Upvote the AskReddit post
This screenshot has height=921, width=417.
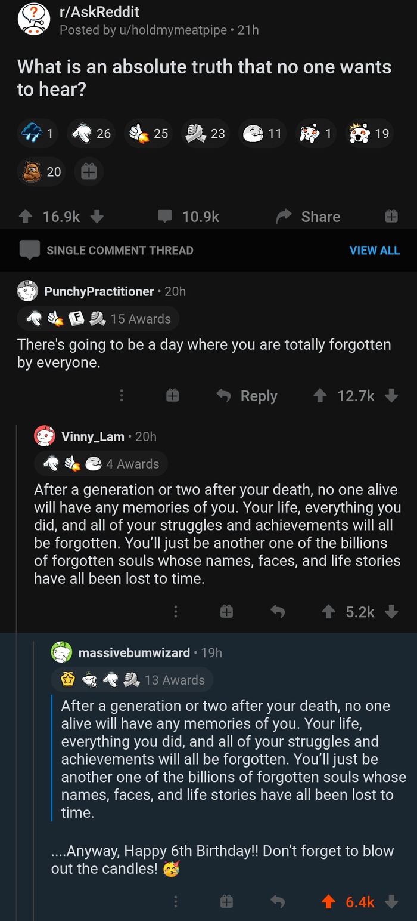(x=26, y=217)
